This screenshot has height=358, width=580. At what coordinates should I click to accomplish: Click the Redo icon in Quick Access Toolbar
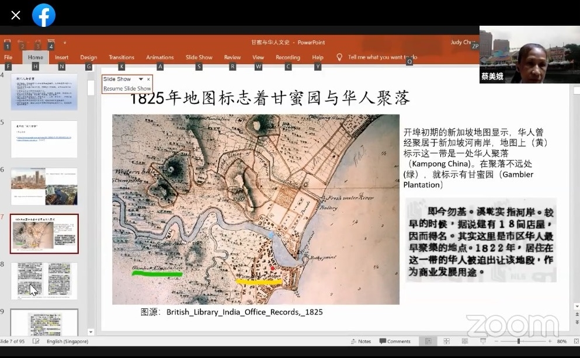tap(37, 42)
